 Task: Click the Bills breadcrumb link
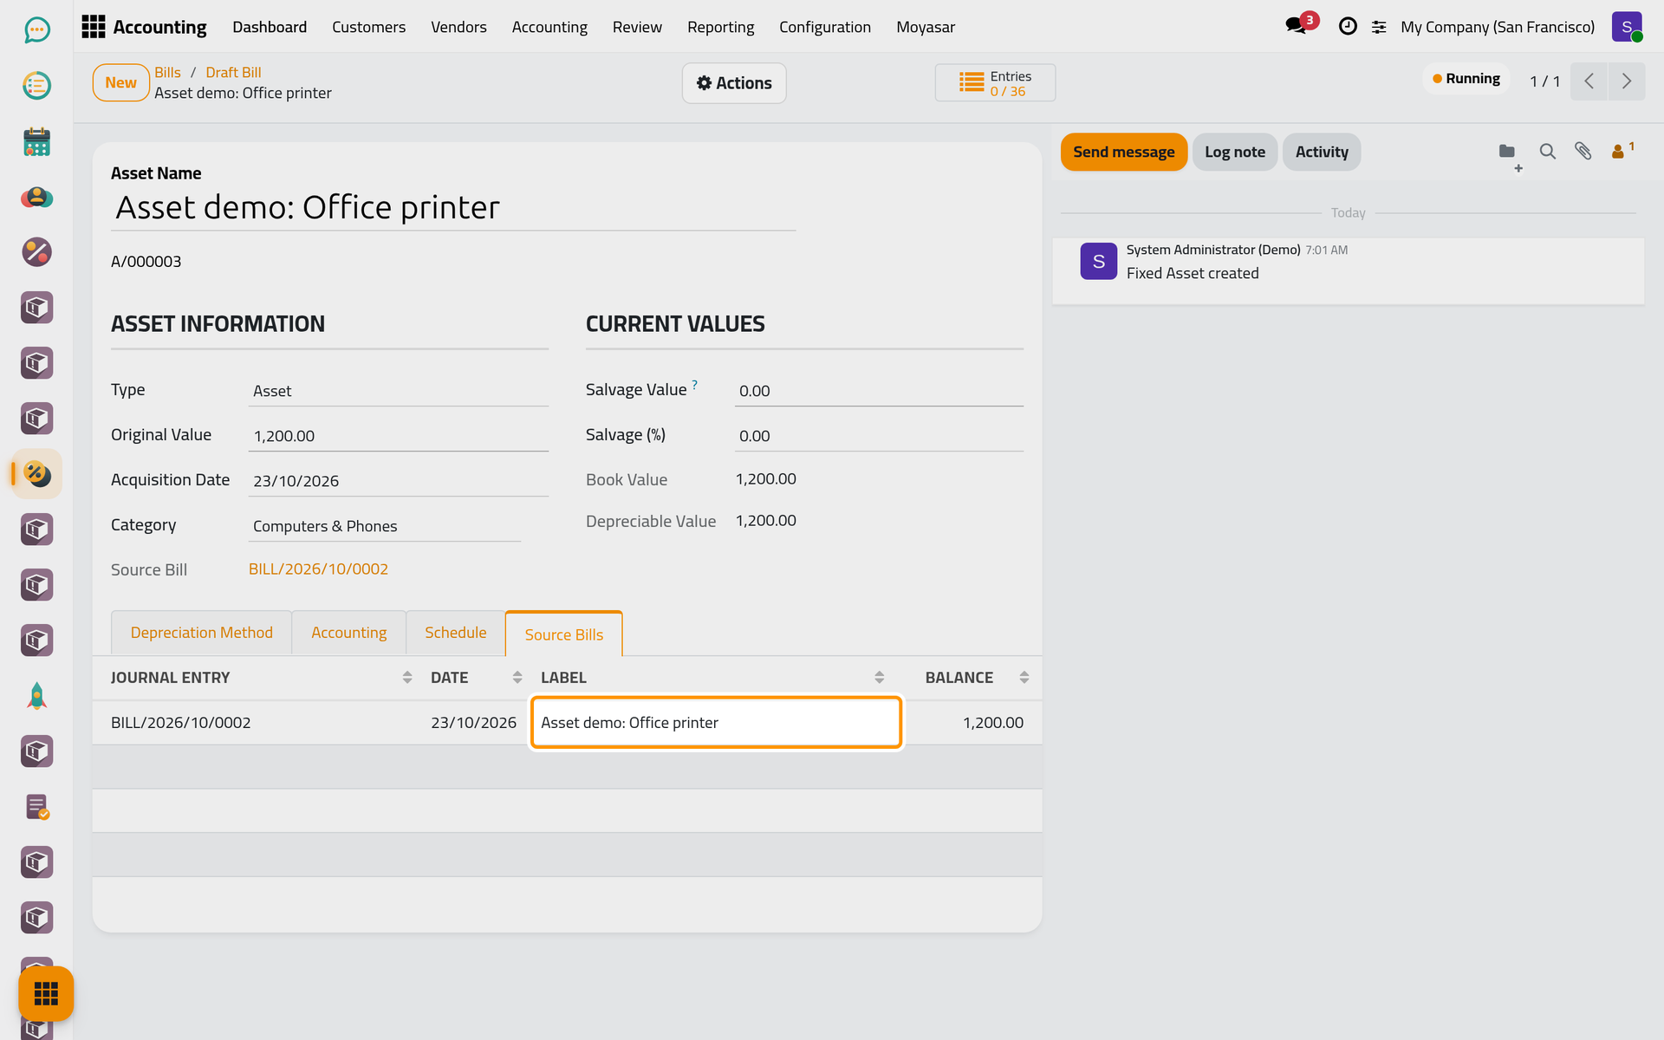pos(167,72)
